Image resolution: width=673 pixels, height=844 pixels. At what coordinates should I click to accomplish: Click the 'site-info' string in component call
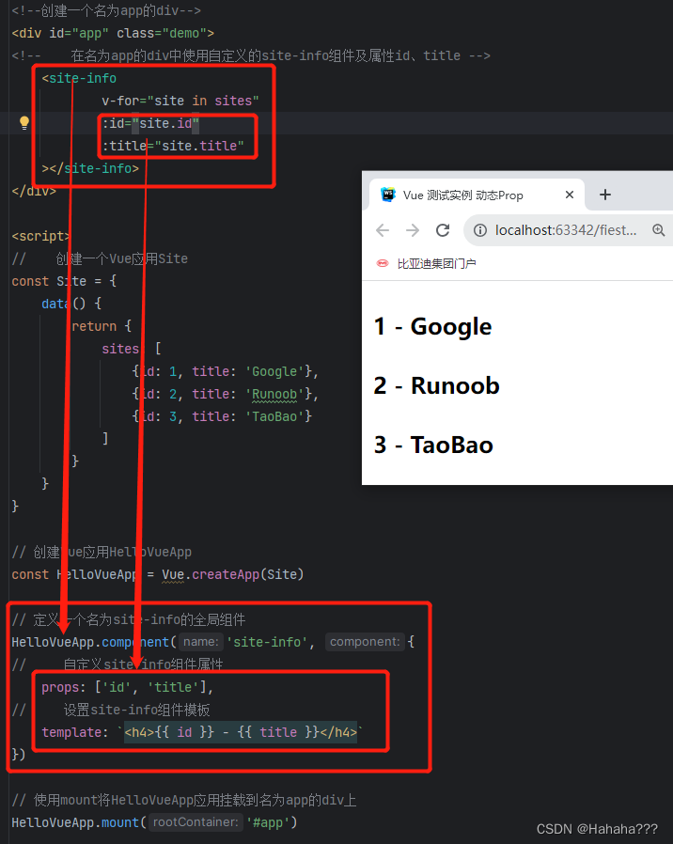[267, 642]
